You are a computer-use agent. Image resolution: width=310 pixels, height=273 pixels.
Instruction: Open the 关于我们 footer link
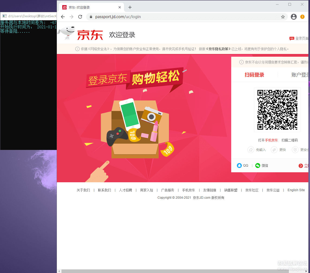83,190
